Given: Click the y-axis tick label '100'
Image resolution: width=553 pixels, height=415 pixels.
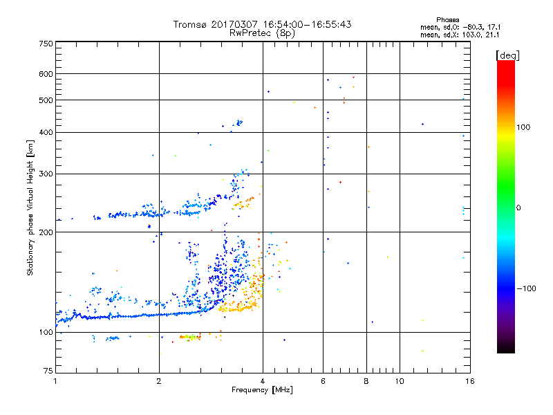Looking at the screenshot, I should click(46, 333).
